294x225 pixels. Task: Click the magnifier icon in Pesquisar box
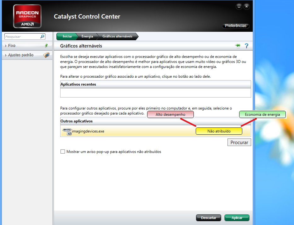[x=43, y=37]
